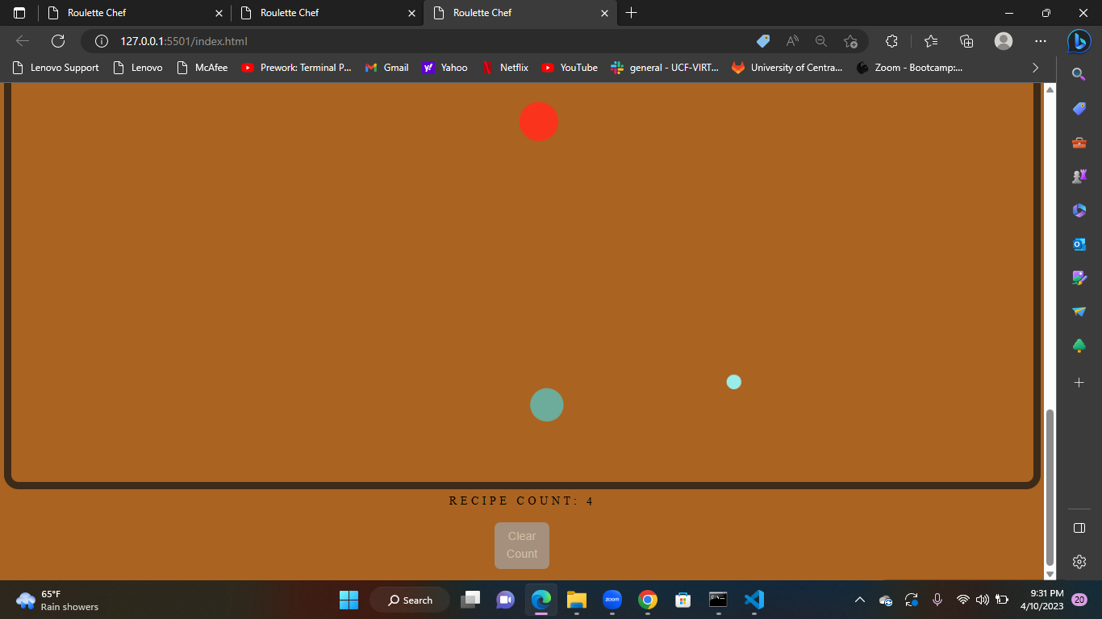Open Zoom from the taskbar

(x=612, y=600)
